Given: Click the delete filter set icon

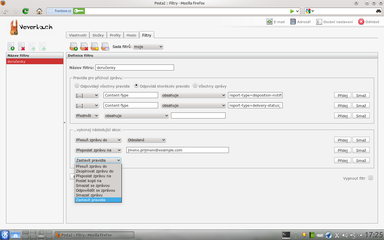Looking at the screenshot, I should pos(84,46).
